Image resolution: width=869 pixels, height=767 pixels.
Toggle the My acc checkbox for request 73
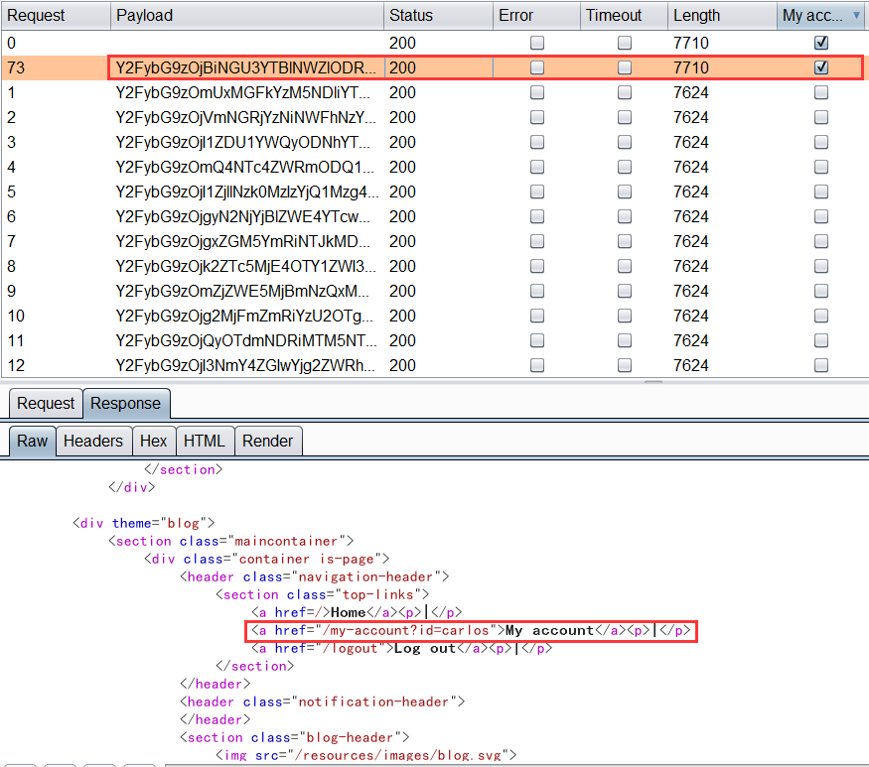(821, 67)
